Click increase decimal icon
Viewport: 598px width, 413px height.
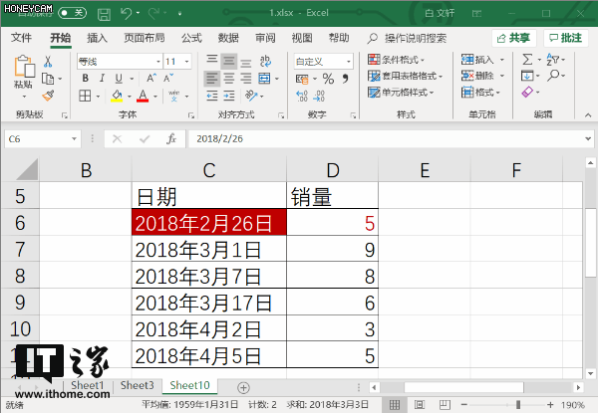click(302, 96)
